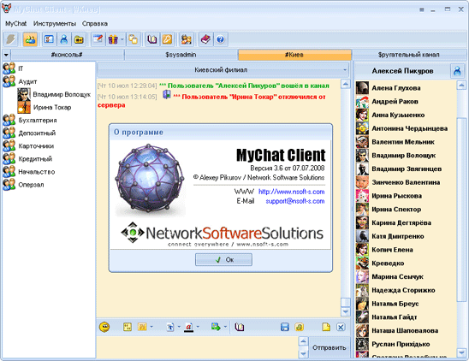
Task: Click the calendar with pencil toolbar icon
Action: [98, 39]
